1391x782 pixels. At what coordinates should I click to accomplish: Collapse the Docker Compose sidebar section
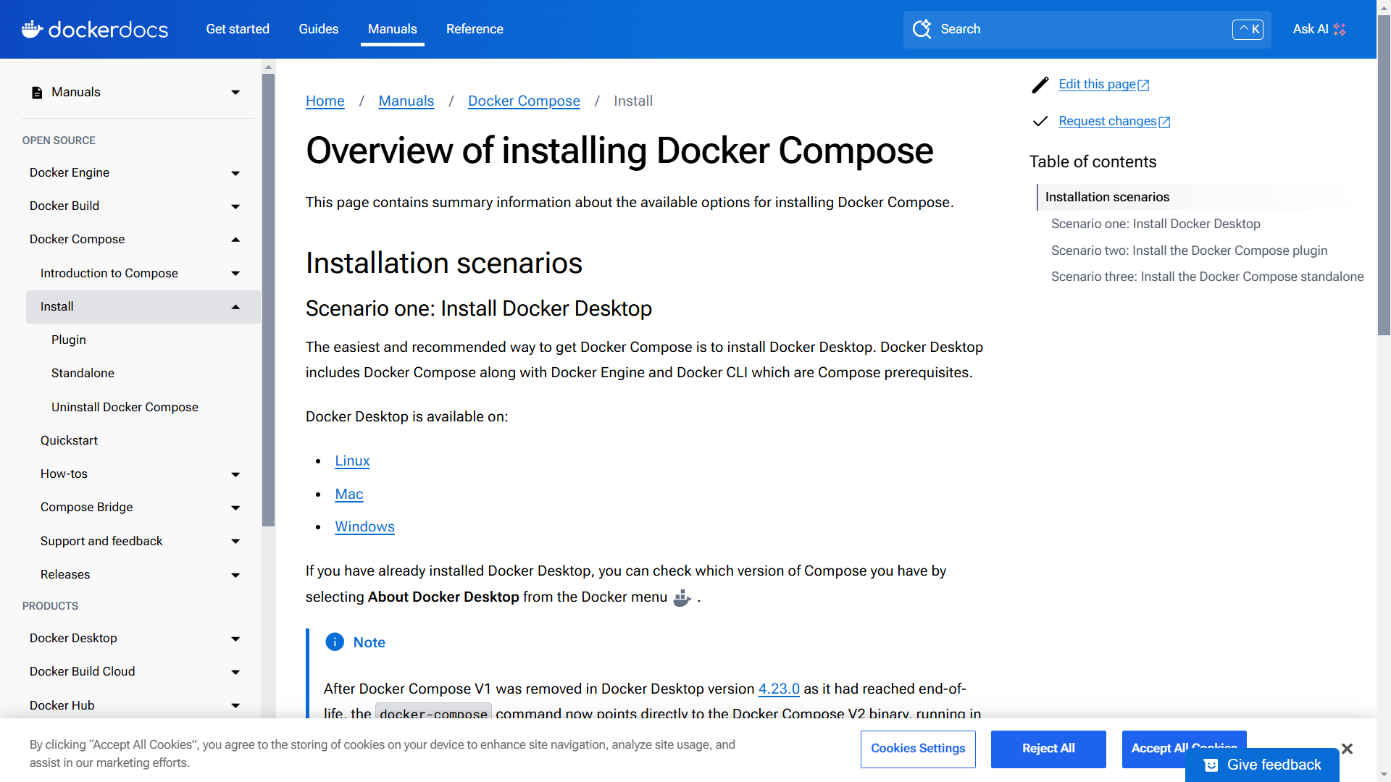(x=235, y=240)
